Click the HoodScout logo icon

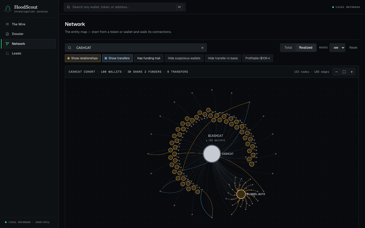(x=8, y=9)
